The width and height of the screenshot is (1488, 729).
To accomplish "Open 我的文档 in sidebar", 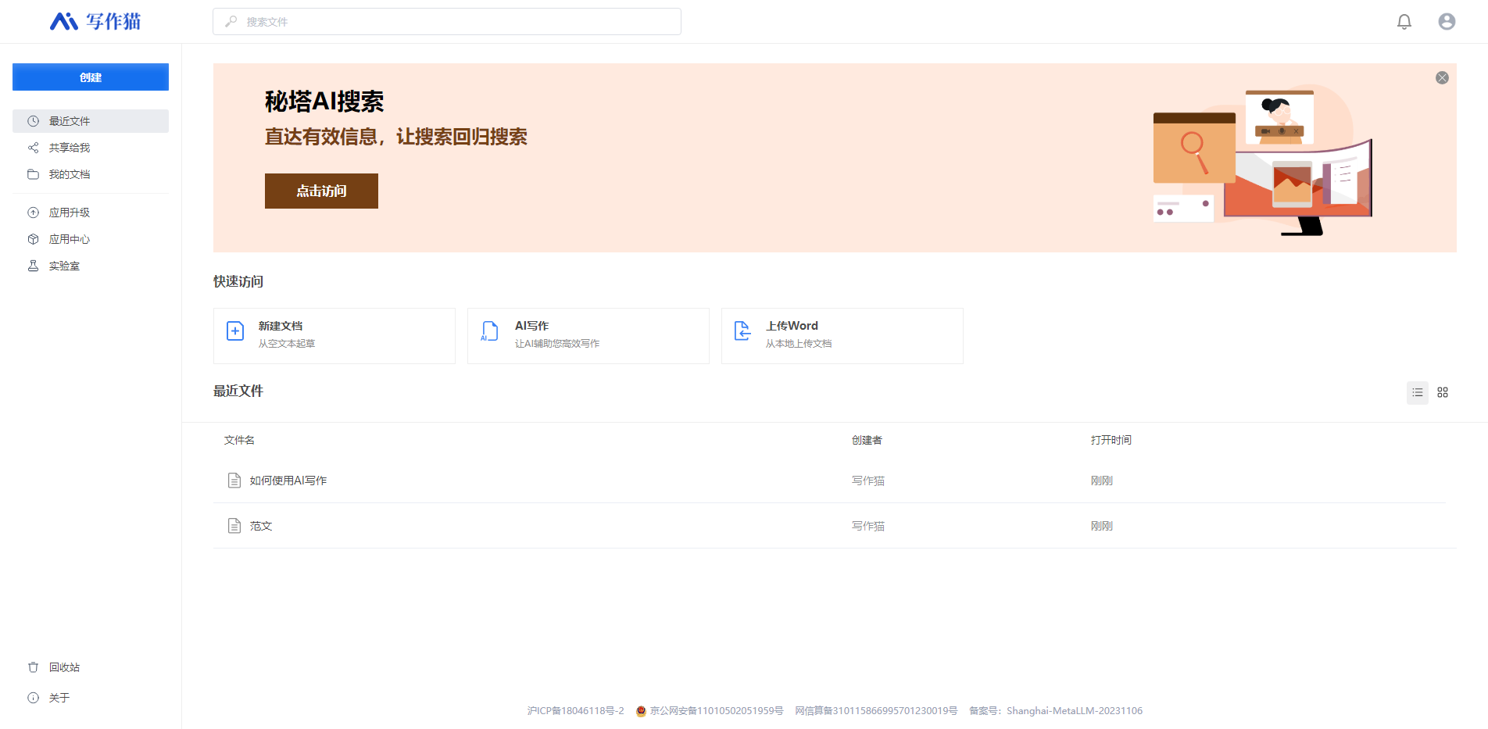I will coord(91,174).
